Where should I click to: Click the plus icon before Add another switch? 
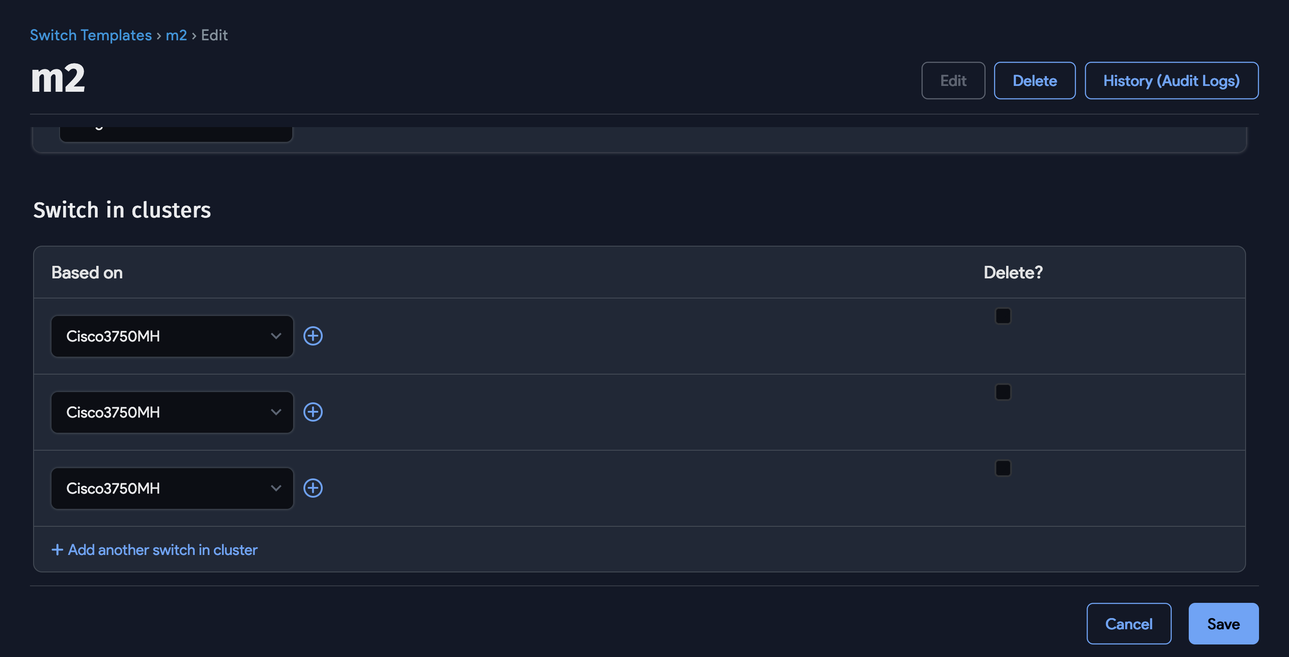pyautogui.click(x=57, y=550)
